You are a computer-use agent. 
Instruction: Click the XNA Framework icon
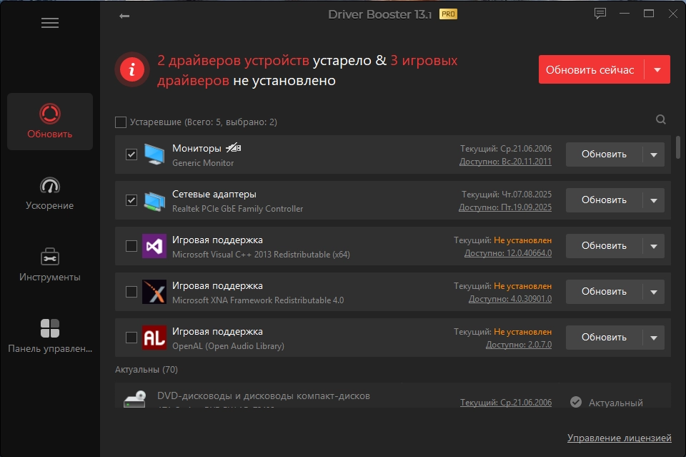click(x=154, y=292)
